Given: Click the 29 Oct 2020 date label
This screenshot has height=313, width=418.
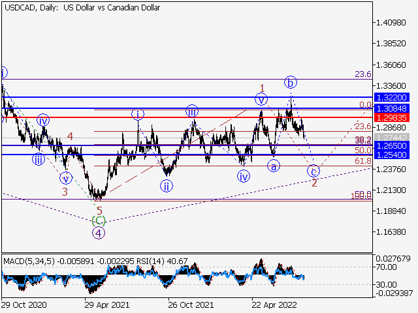Looking at the screenshot, I should click(24, 305).
